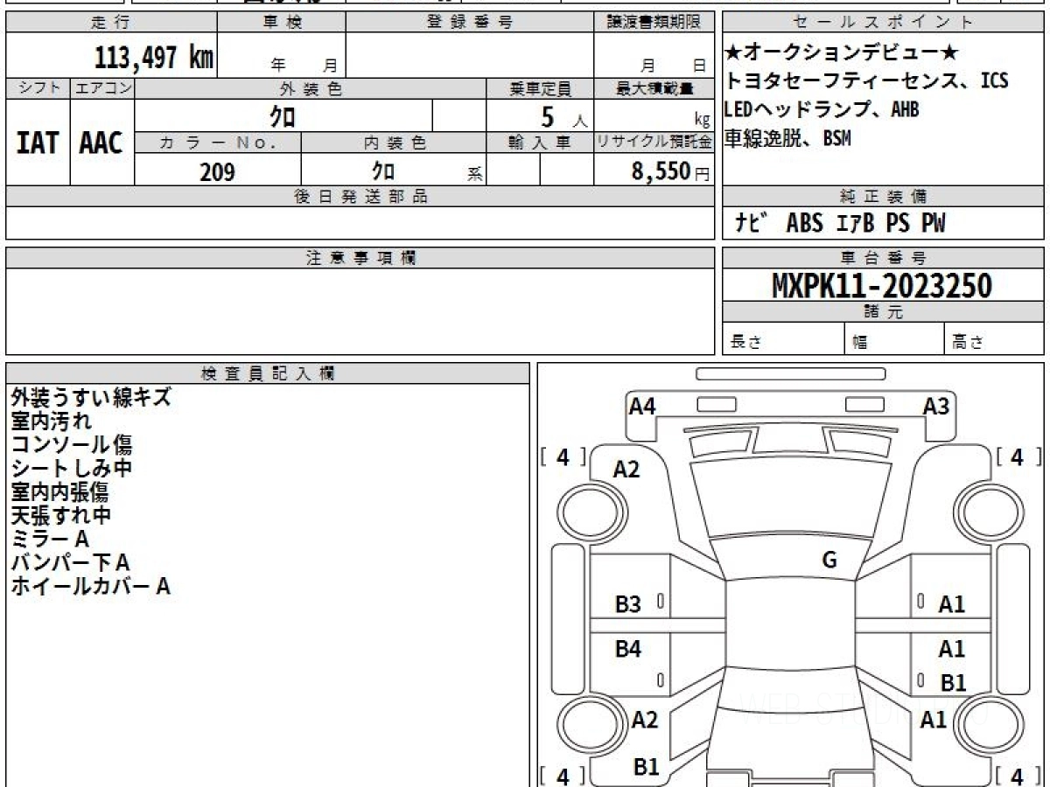Click the G mark on windshield
Image resolution: width=1050 pixels, height=787 pixels.
point(829,561)
